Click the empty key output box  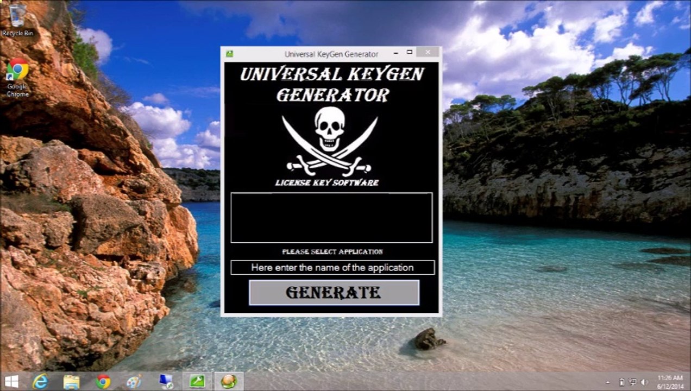331,217
